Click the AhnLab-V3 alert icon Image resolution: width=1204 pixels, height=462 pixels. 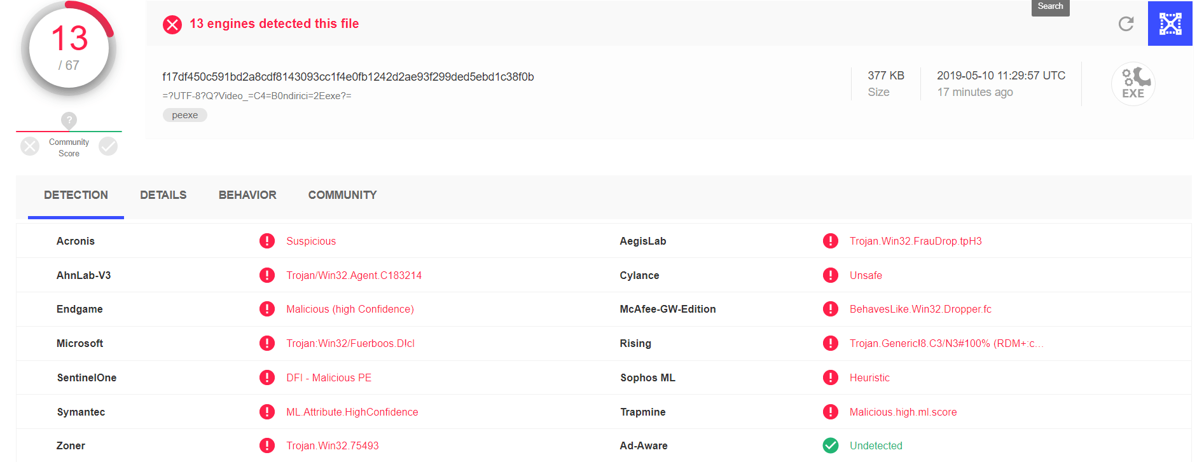point(267,275)
